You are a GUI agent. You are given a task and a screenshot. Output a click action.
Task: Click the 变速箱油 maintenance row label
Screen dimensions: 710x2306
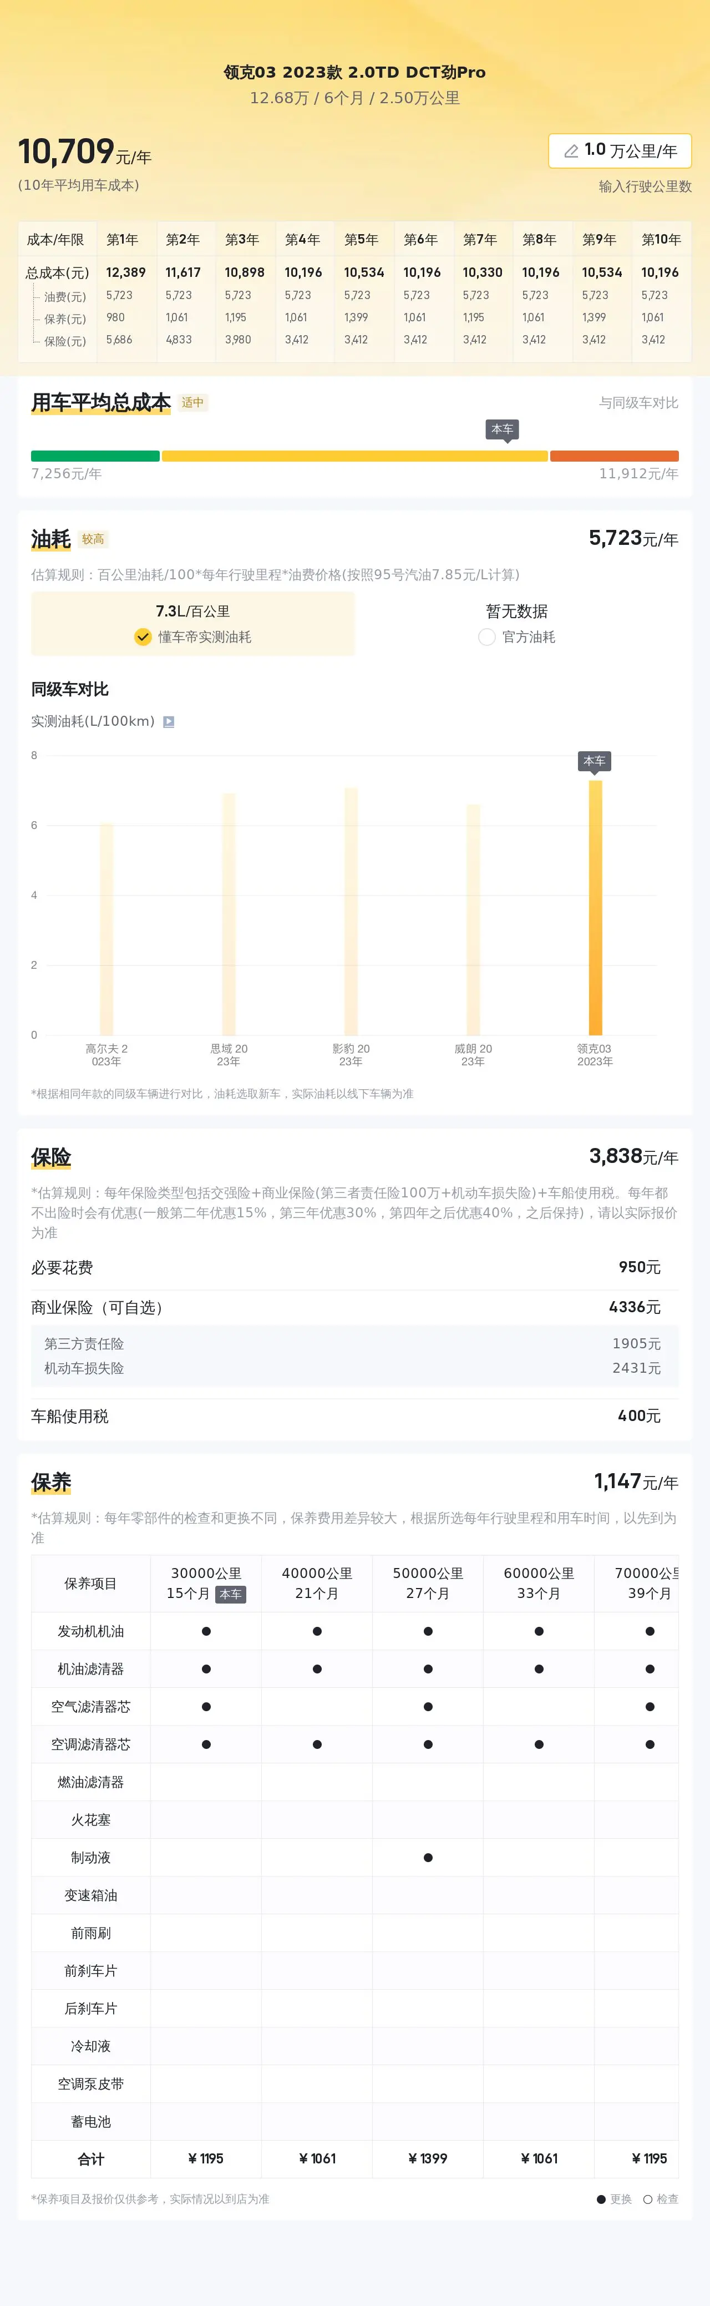tap(90, 1895)
